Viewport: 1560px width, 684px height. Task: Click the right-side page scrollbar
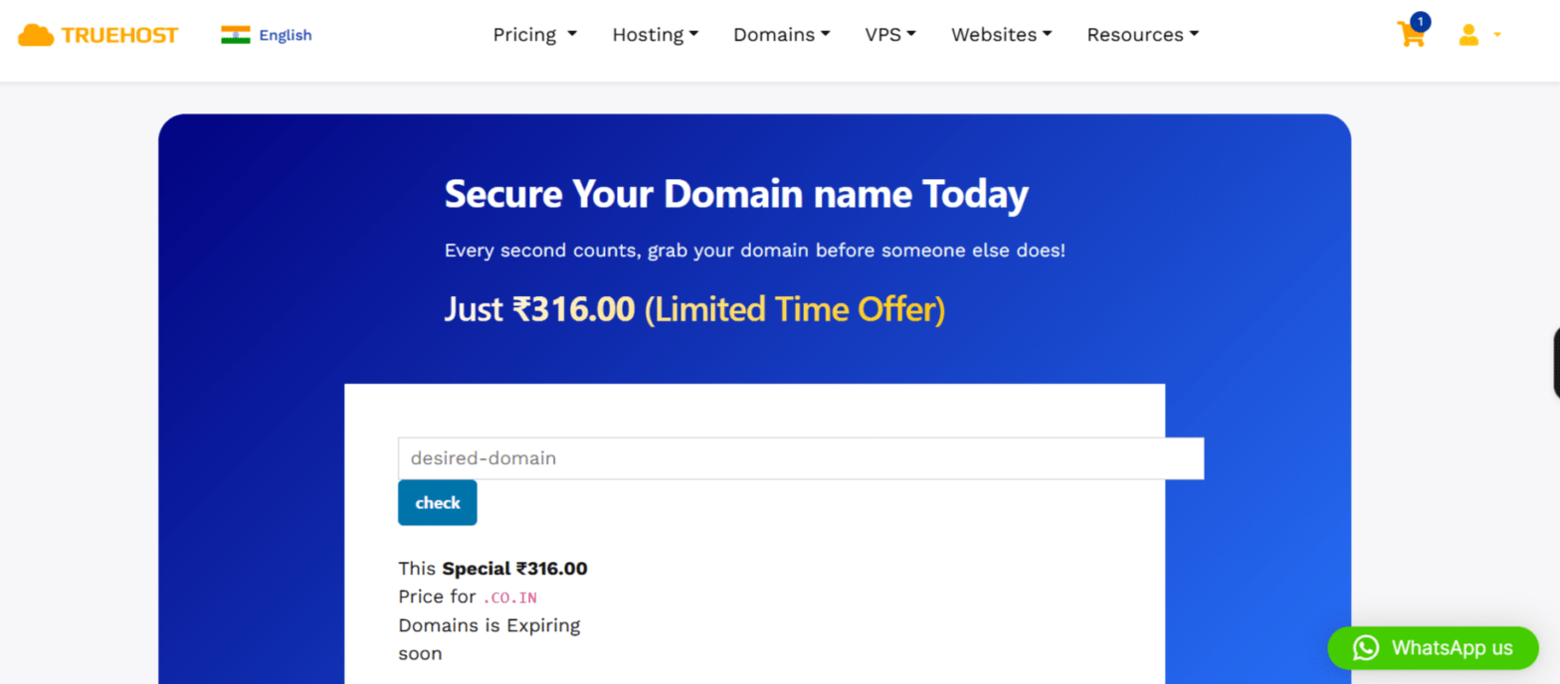pyautogui.click(x=1555, y=363)
